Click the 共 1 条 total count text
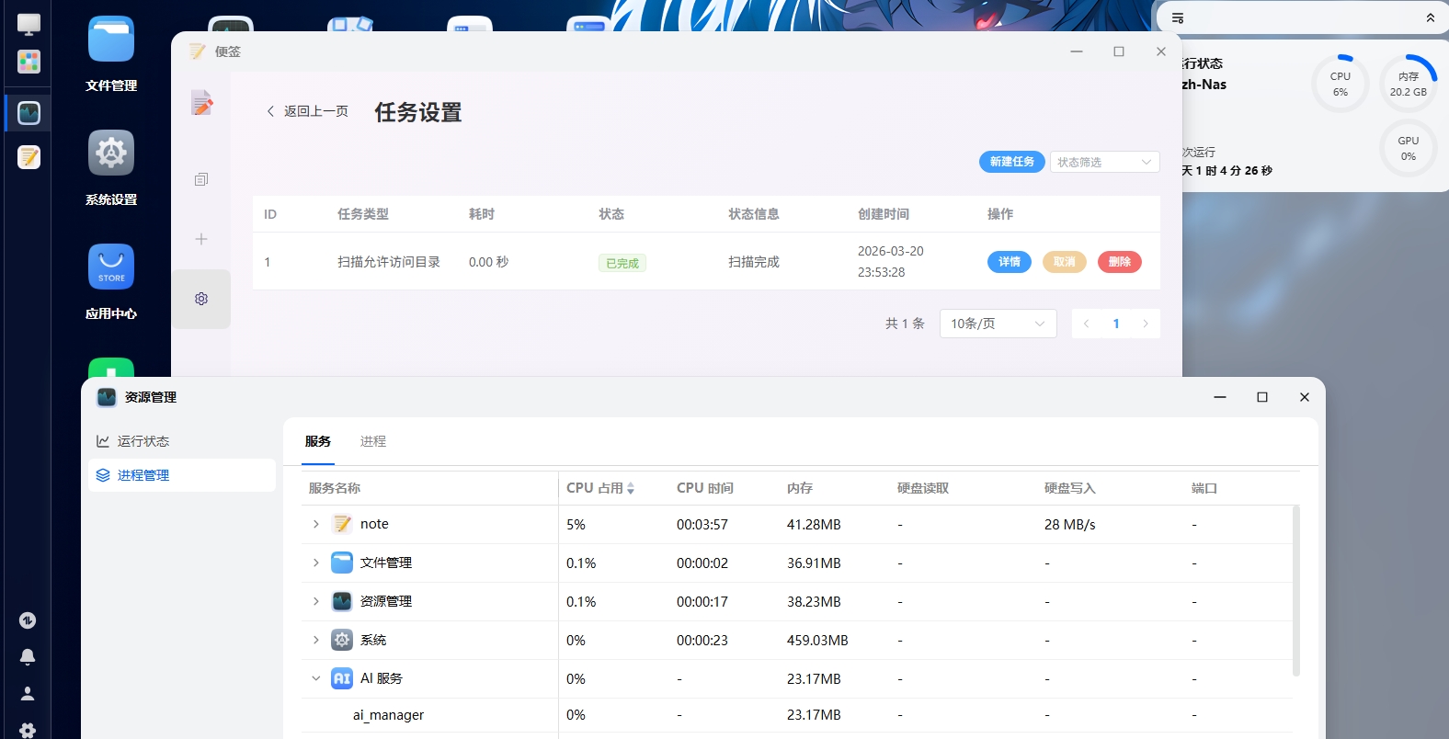 905,324
